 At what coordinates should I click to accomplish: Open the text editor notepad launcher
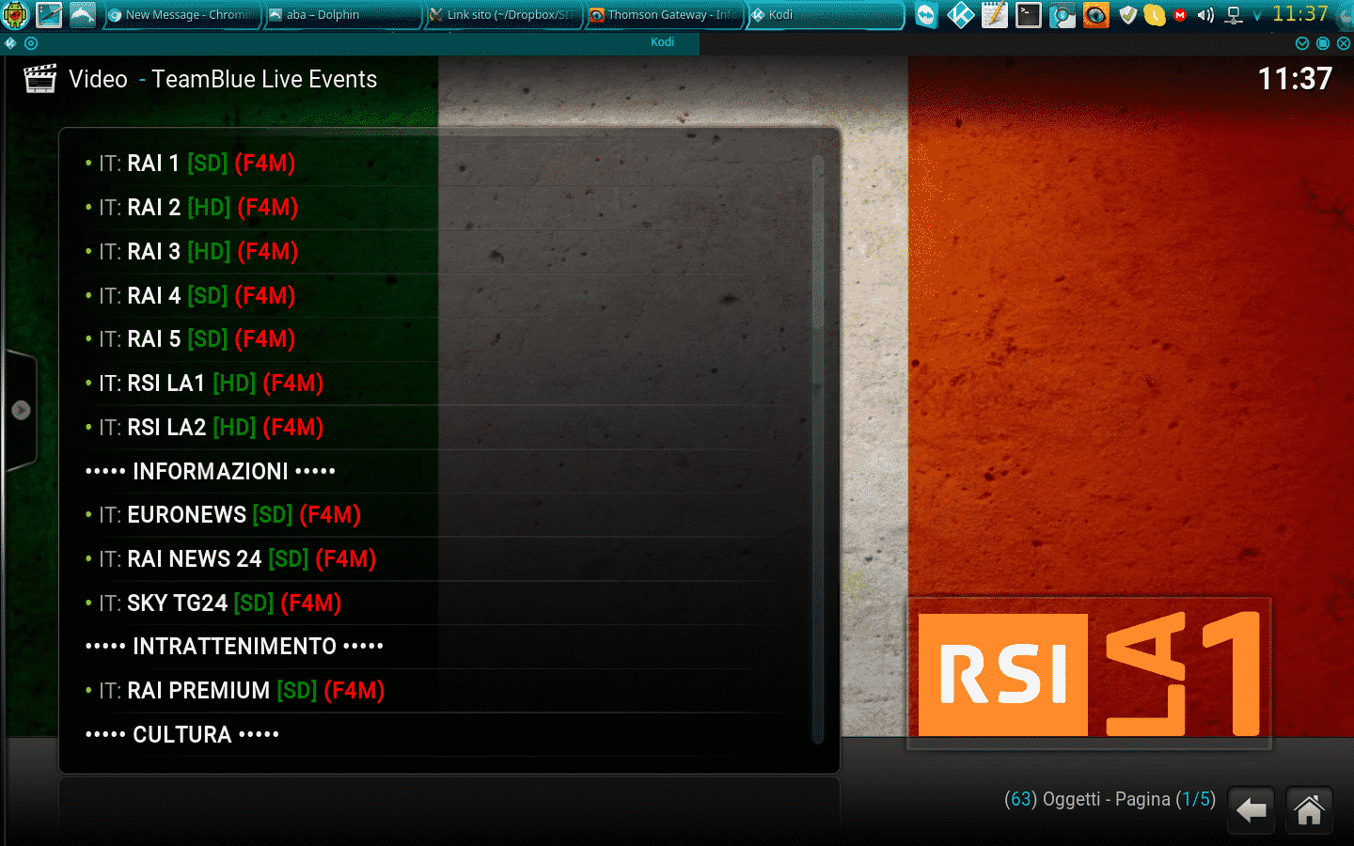tap(994, 15)
